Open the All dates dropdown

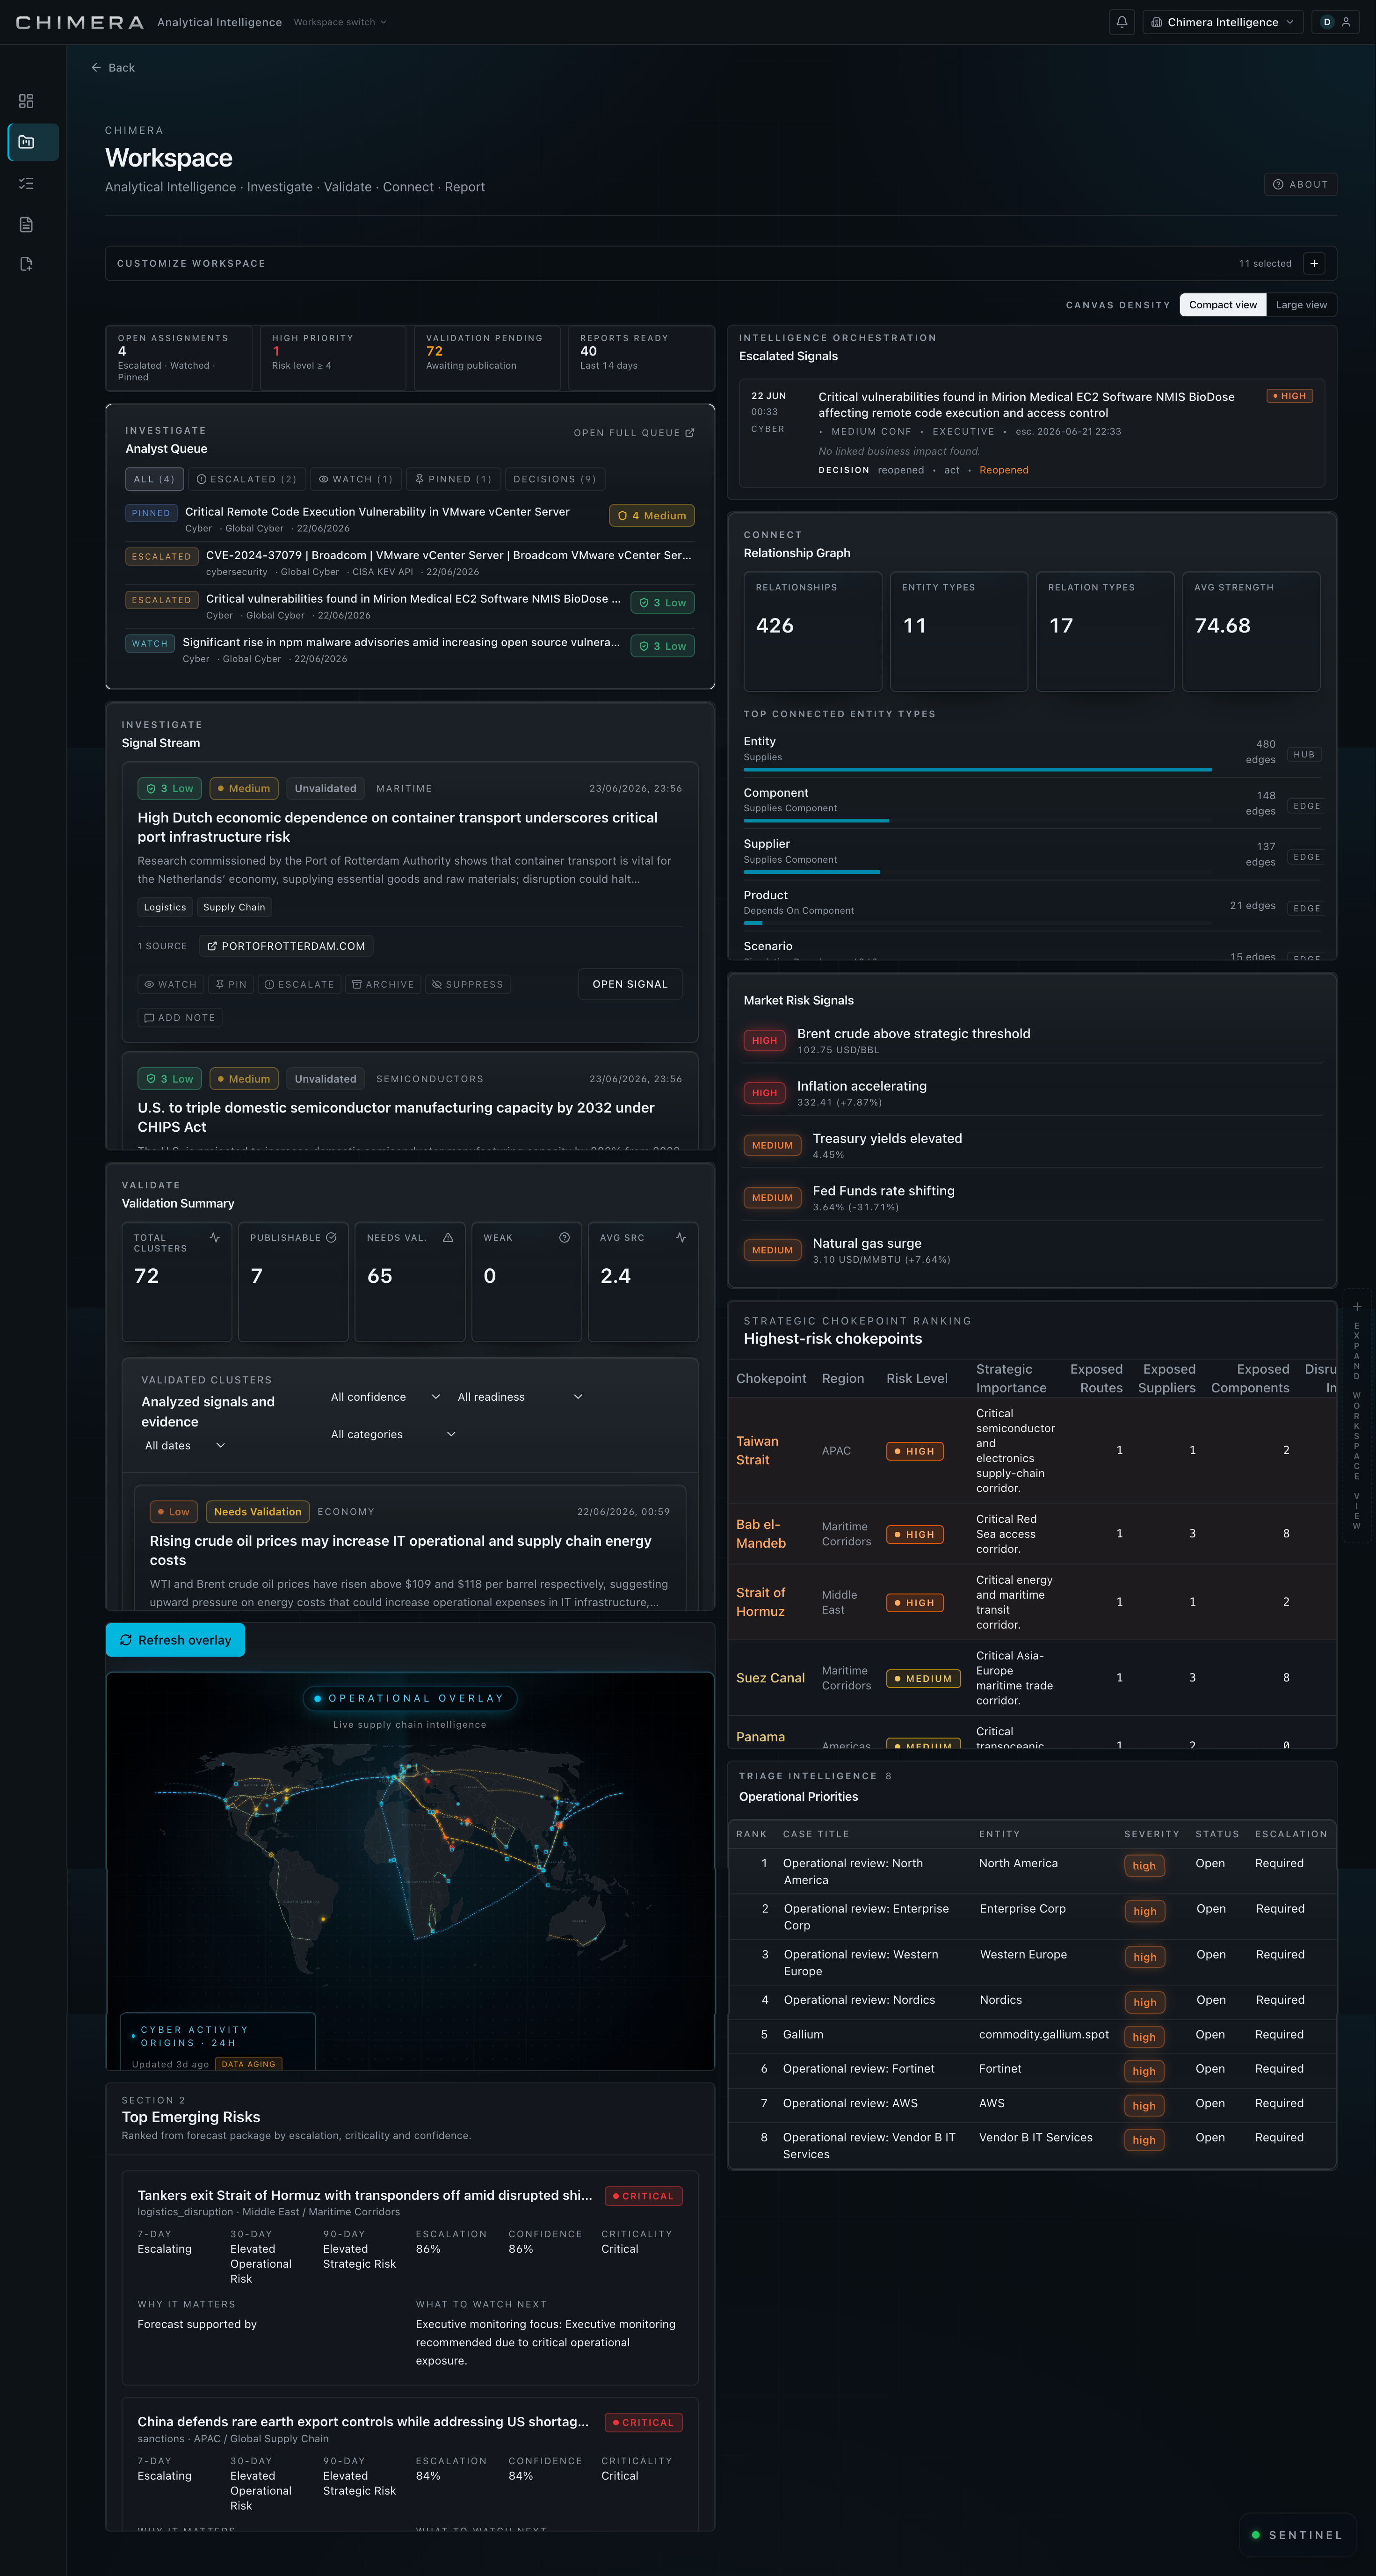coord(185,1446)
